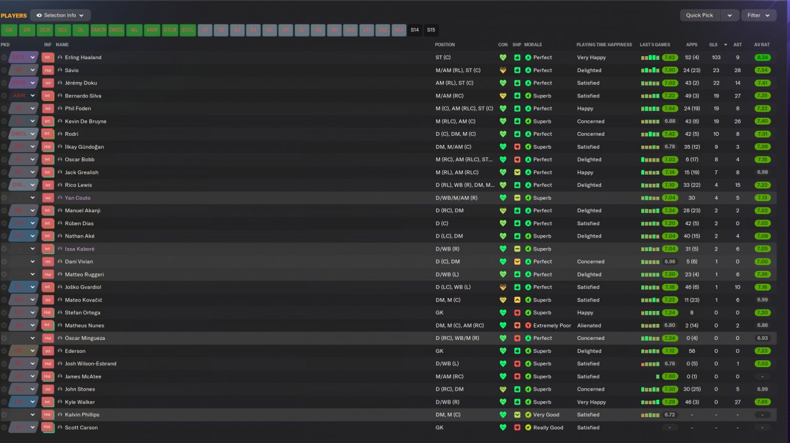Open Kalvin Phillips' empty position picker
790x443 pixels.
(x=23, y=415)
